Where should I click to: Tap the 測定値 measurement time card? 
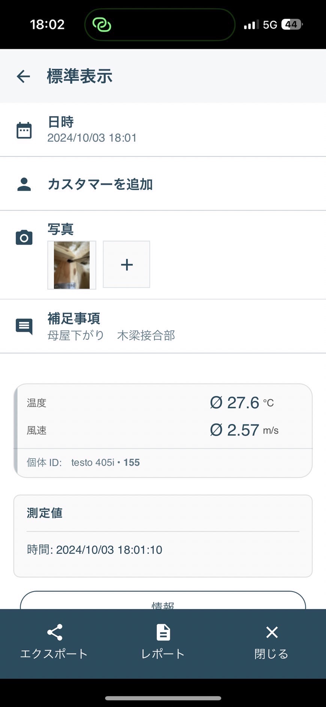(x=163, y=536)
